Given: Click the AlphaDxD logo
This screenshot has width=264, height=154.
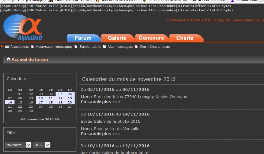Looking at the screenshot, I should 23,28.
